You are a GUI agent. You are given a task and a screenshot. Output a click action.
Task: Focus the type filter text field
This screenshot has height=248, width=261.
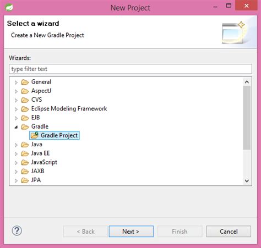click(x=130, y=69)
